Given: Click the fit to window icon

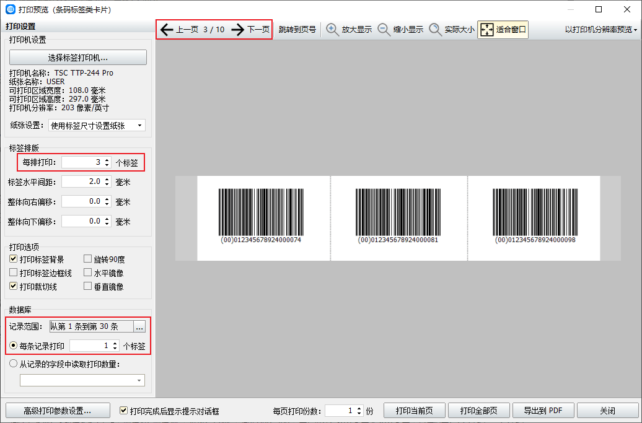Looking at the screenshot, I should 487,30.
